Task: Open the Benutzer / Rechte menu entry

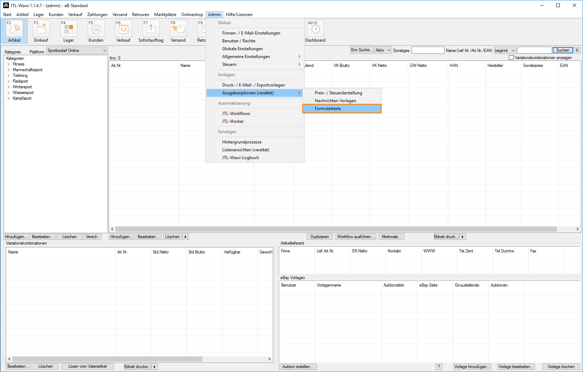Action: [x=239, y=41]
